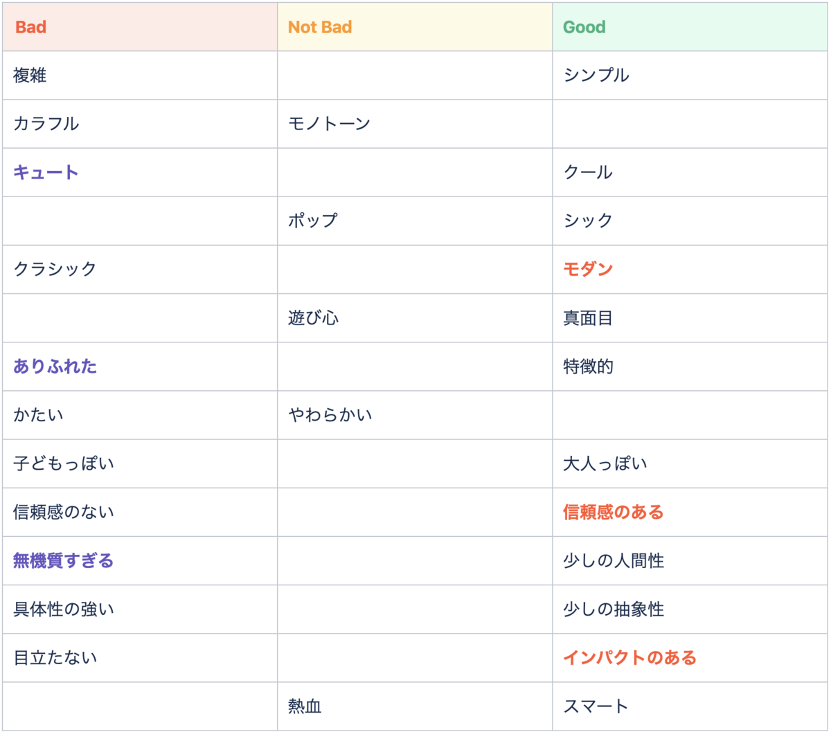Select the 少しの抽象性 cell
831x734 pixels.
click(690, 609)
